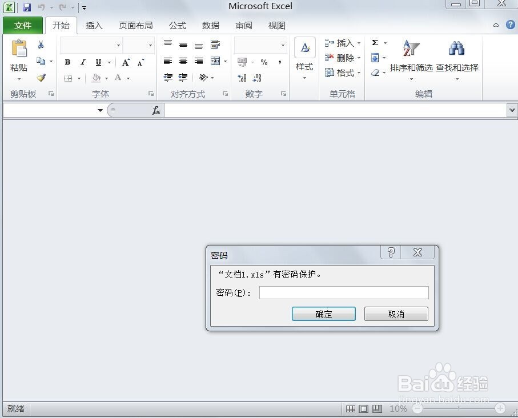This screenshot has height=418, width=518.
Task: Click the Save icon in Quick Access toolbar
Action: click(27, 7)
